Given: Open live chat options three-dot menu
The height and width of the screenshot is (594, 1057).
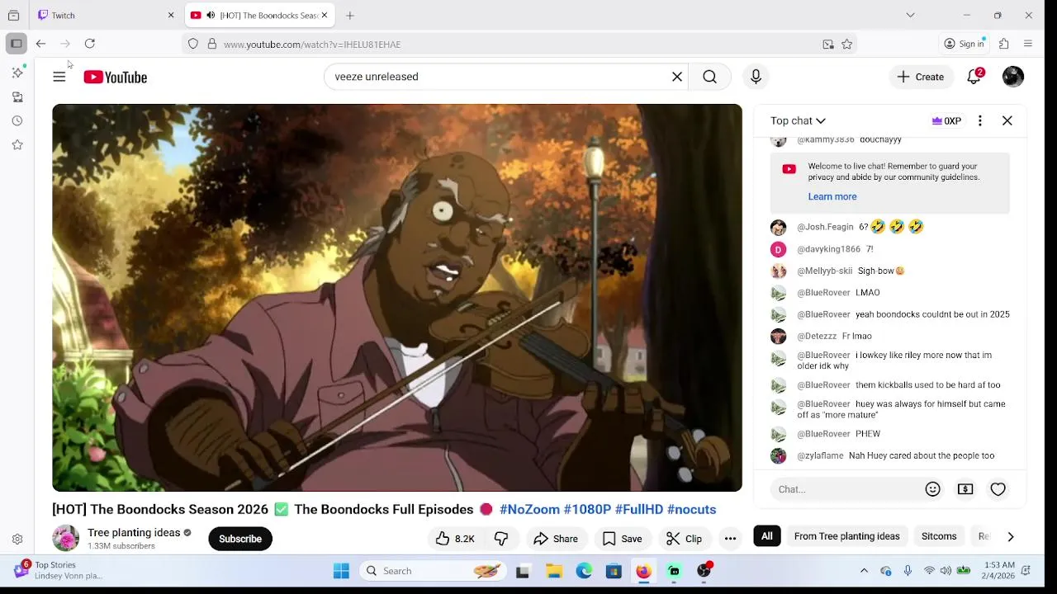Looking at the screenshot, I should click(x=980, y=120).
